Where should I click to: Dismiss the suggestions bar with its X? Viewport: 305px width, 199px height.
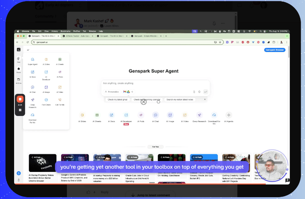tap(205, 99)
